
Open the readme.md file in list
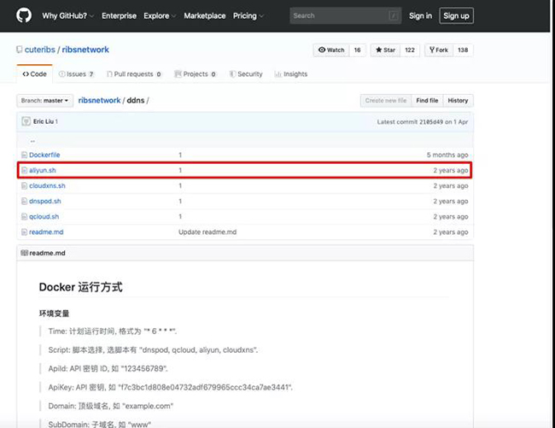[46, 232]
